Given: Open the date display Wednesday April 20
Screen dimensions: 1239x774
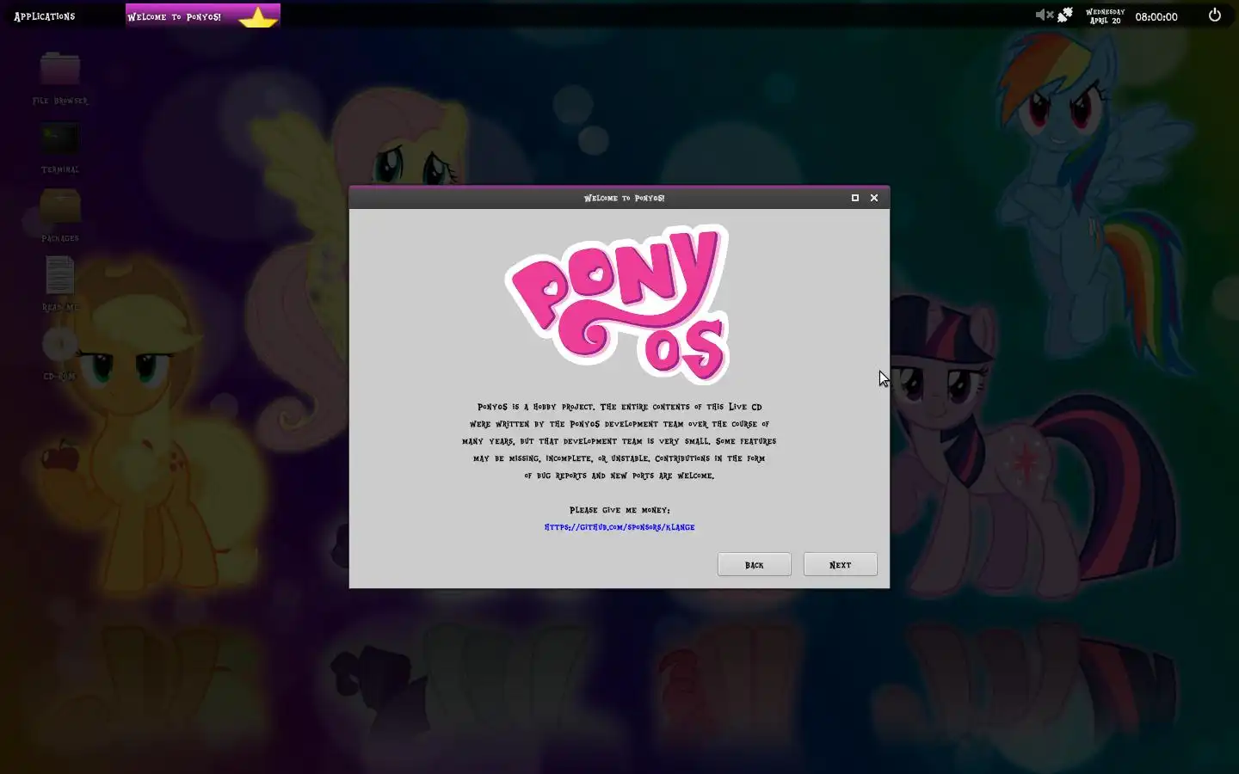Looking at the screenshot, I should point(1106,16).
